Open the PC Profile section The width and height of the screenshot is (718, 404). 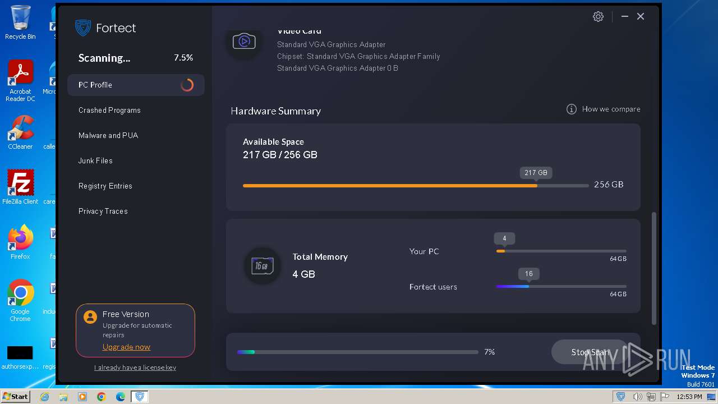(x=136, y=85)
